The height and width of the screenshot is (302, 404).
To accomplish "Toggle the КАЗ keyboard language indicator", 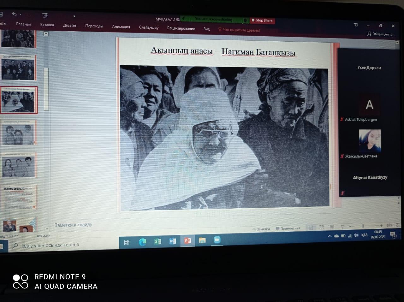I will (364, 235).
